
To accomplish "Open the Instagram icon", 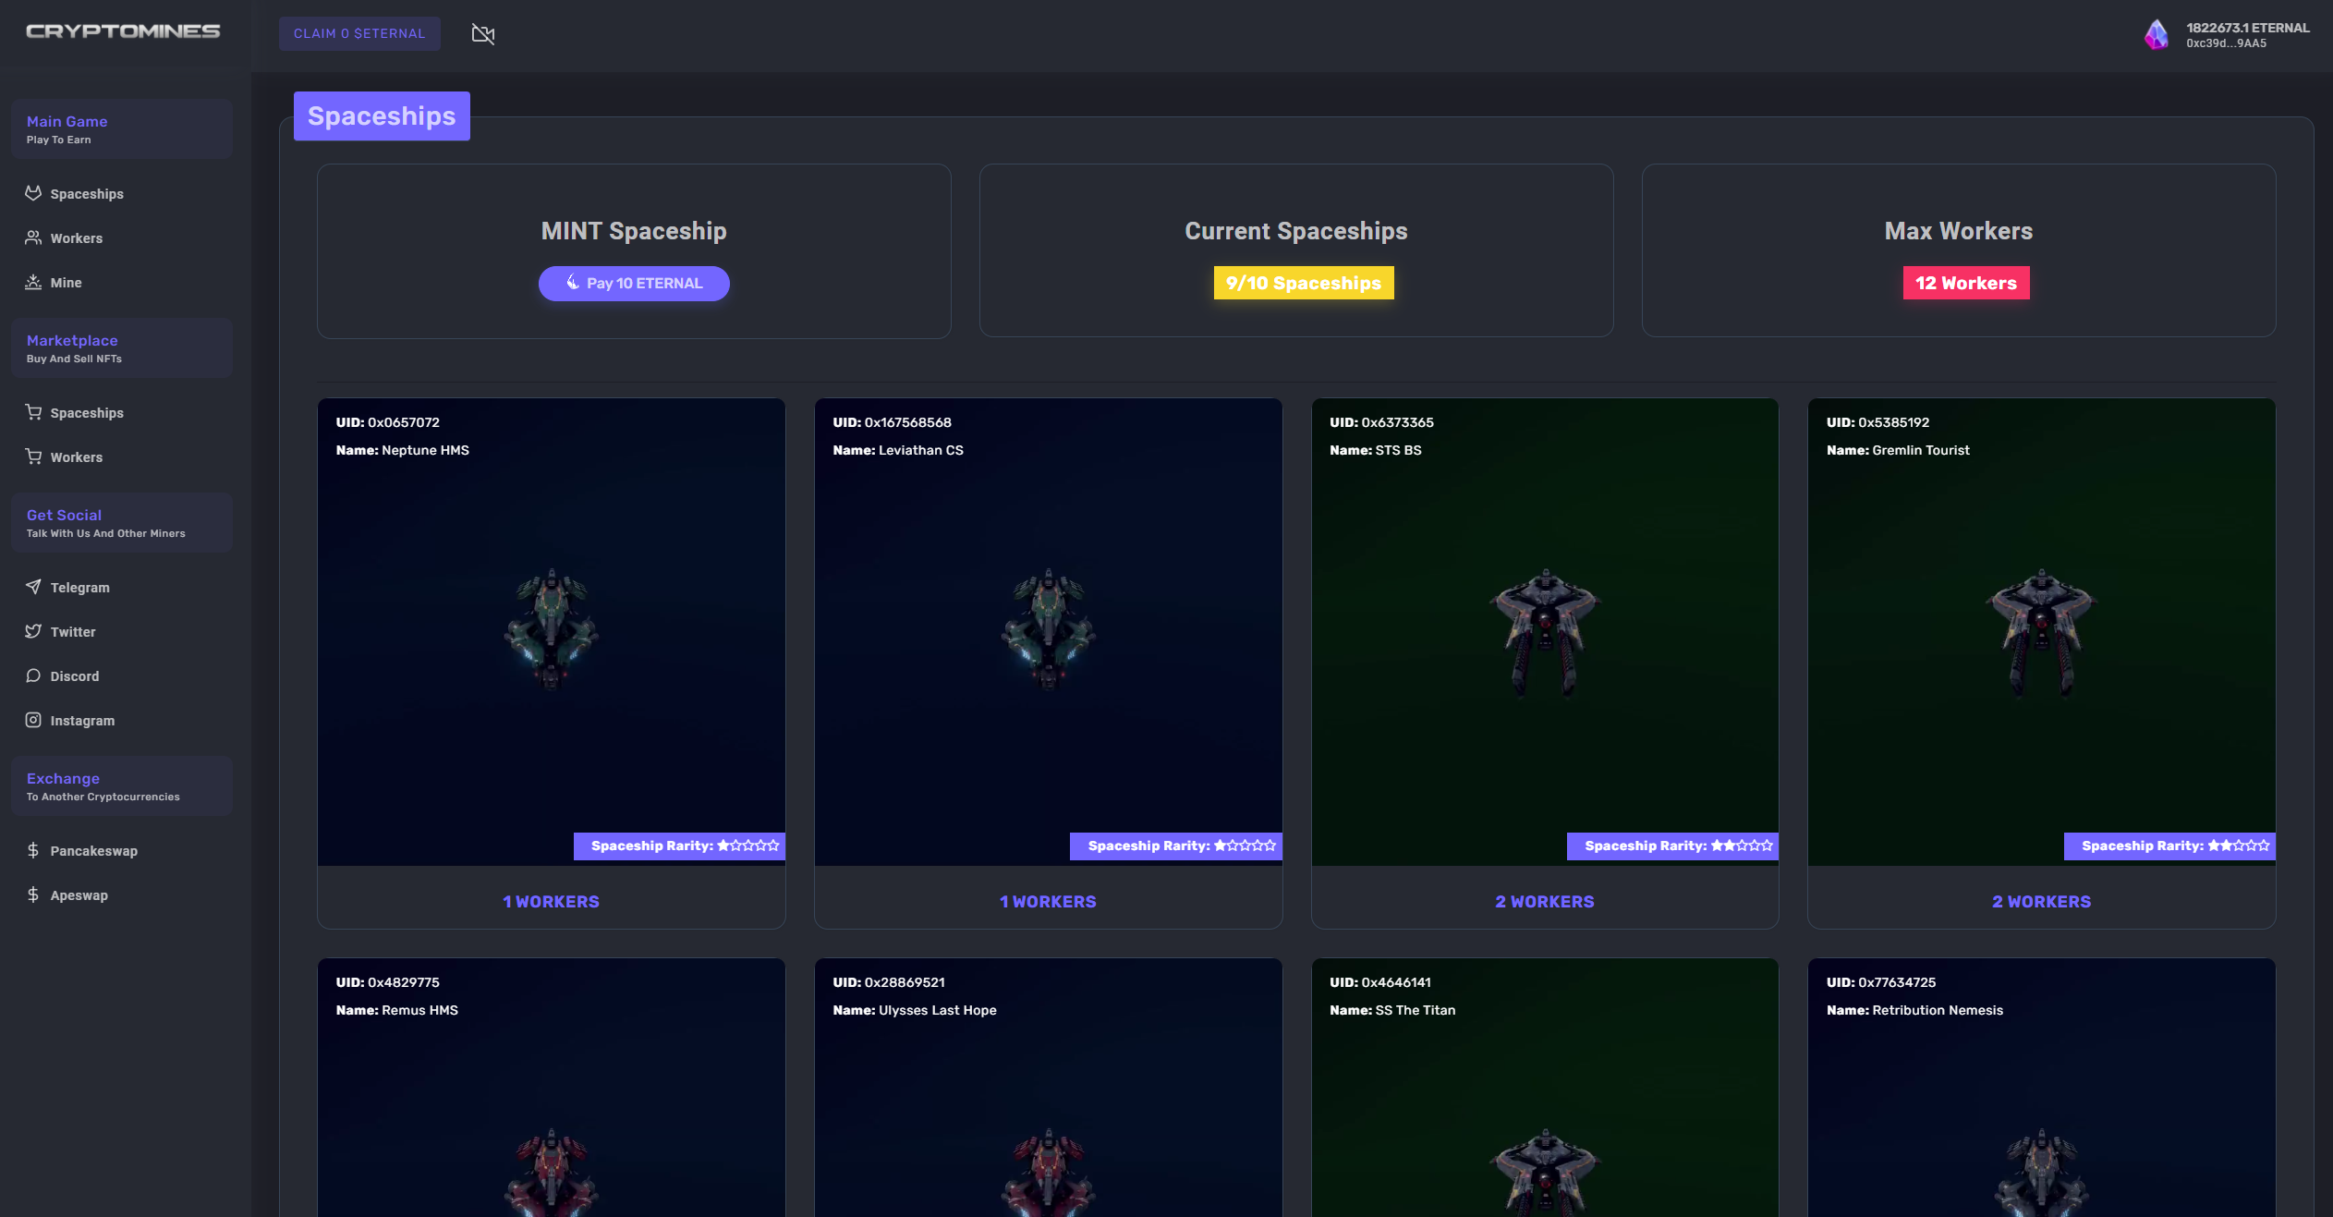I will click(33, 720).
